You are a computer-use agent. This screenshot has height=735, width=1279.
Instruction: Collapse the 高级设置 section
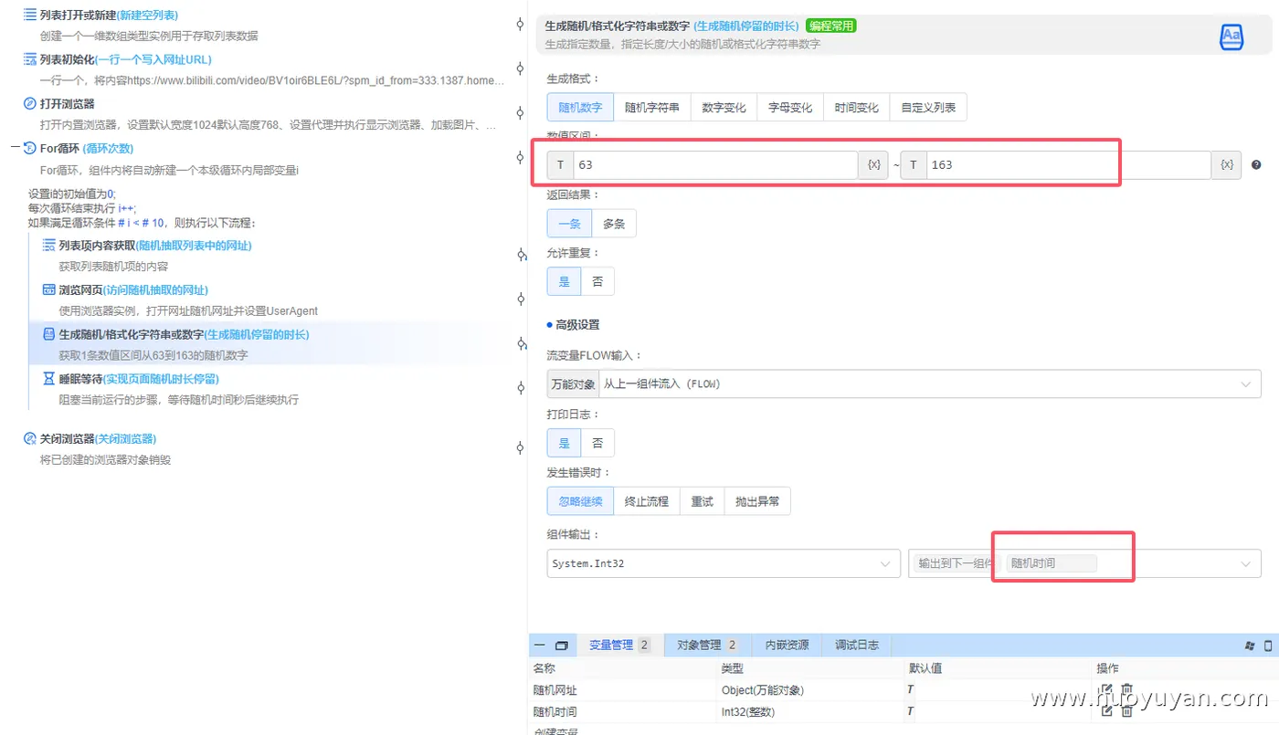[x=573, y=325]
